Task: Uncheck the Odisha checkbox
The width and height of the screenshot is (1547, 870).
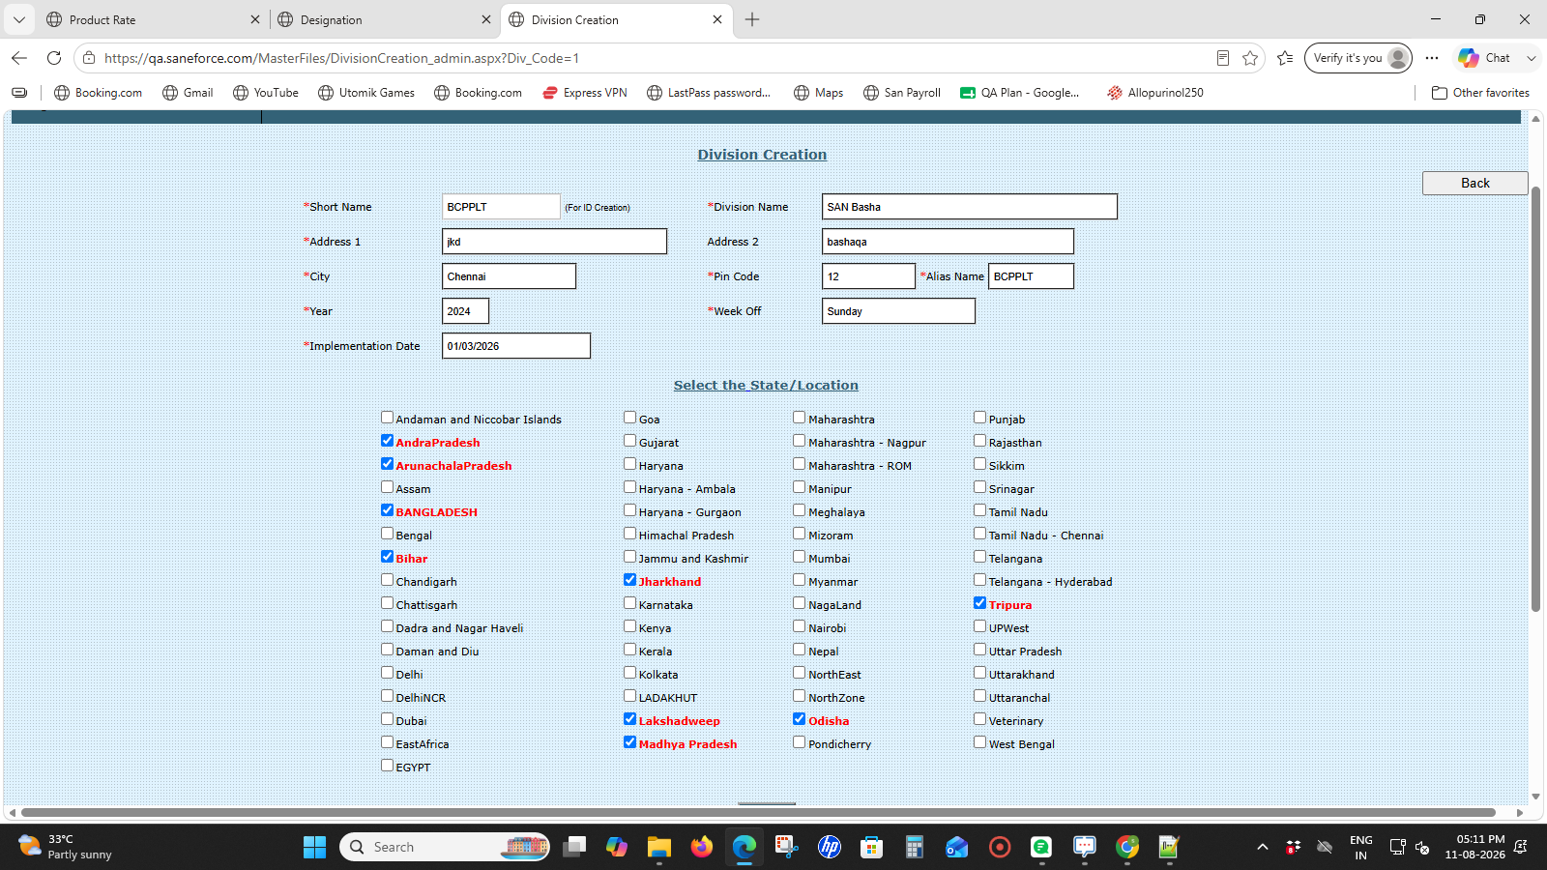Action: 800,719
